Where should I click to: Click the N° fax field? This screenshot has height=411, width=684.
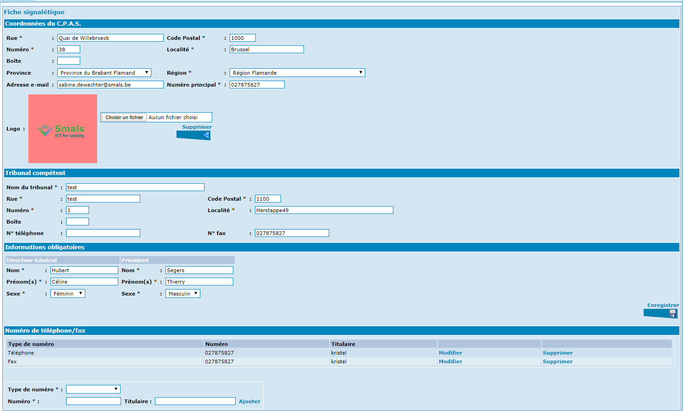pos(292,233)
